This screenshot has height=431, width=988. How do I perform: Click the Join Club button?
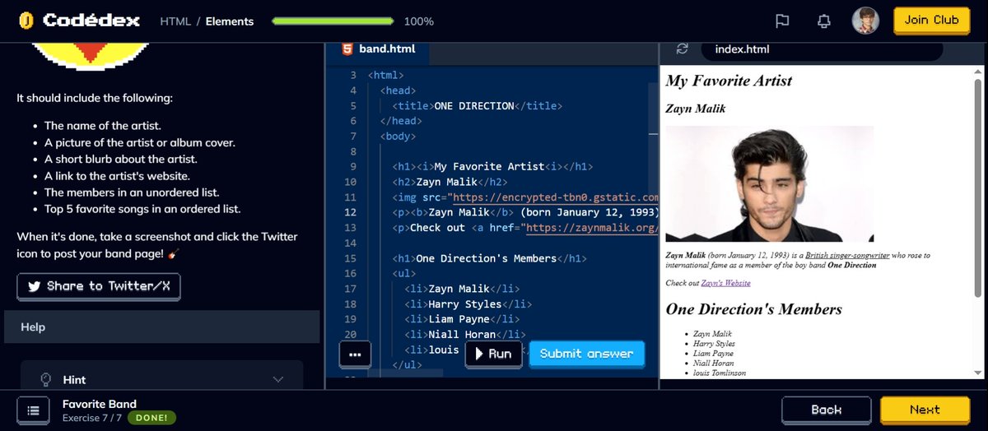coord(931,21)
